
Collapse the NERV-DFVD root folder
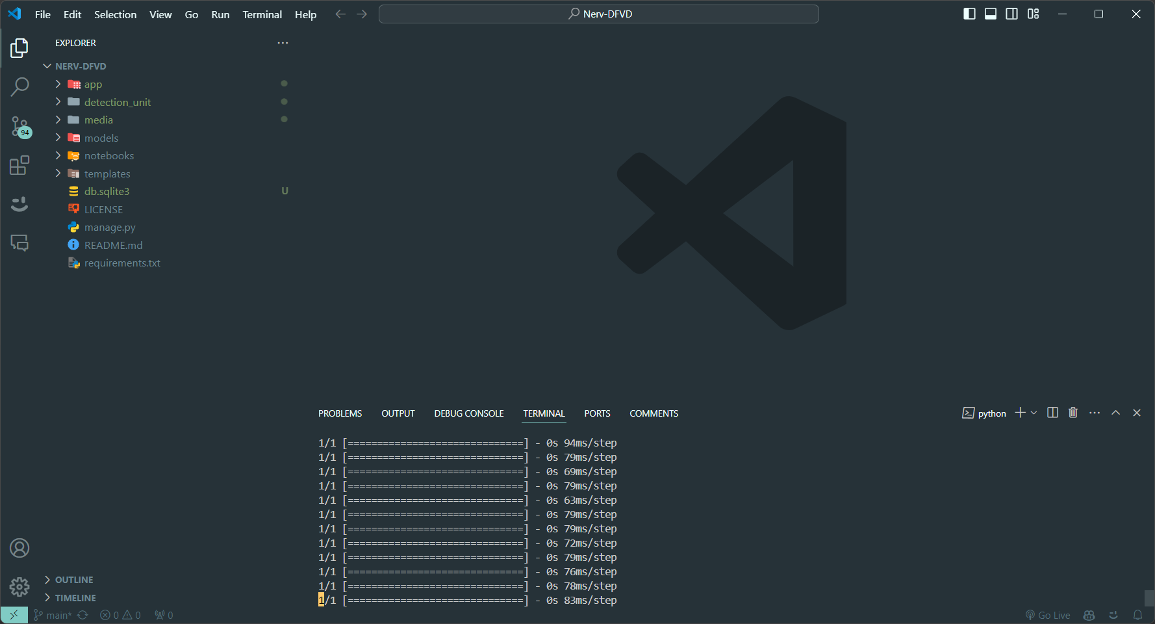tap(47, 66)
